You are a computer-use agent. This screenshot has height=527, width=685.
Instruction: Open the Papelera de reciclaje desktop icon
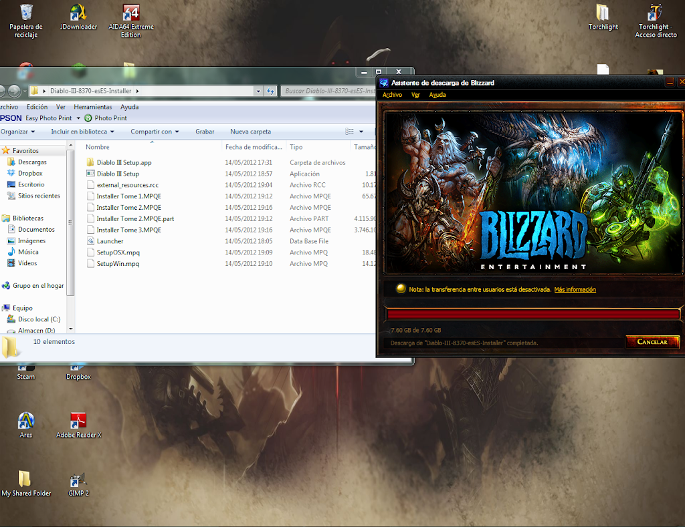point(26,21)
